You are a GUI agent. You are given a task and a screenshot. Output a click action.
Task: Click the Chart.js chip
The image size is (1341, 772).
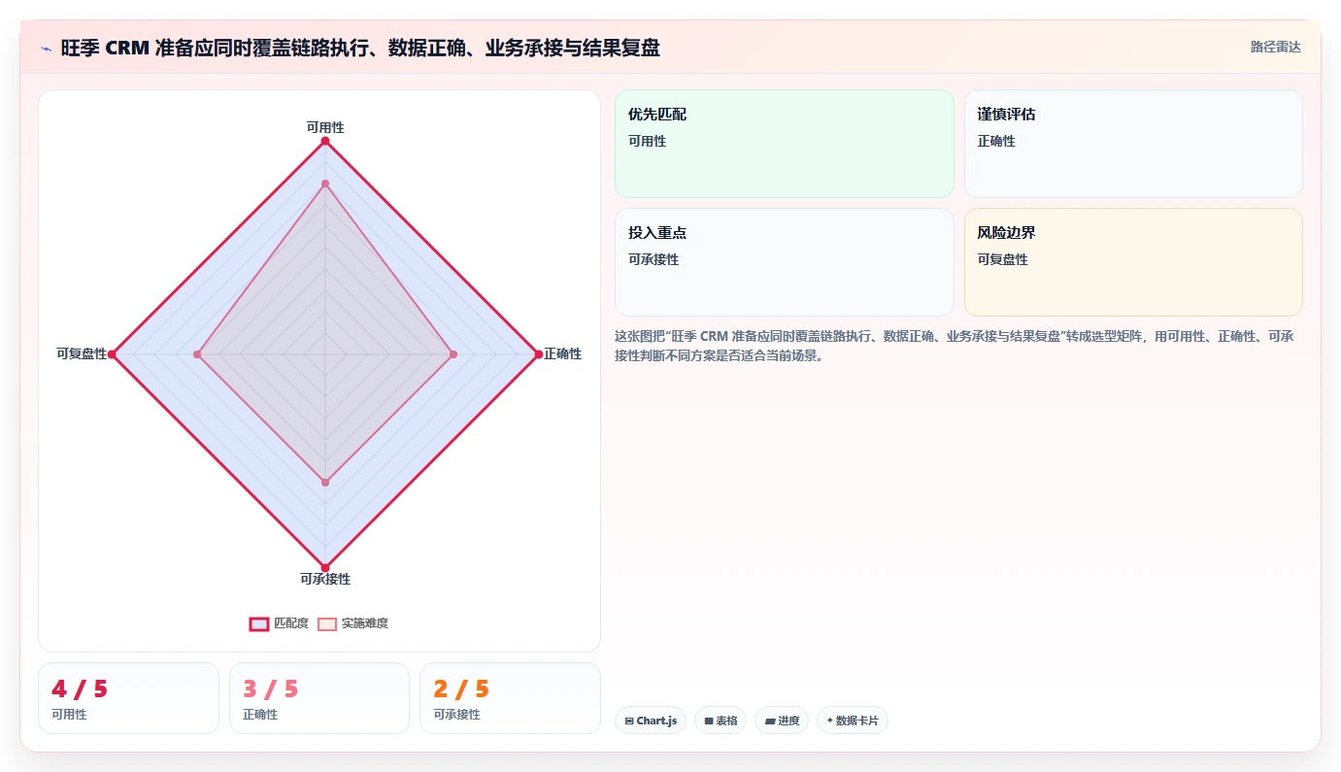pyautogui.click(x=651, y=721)
